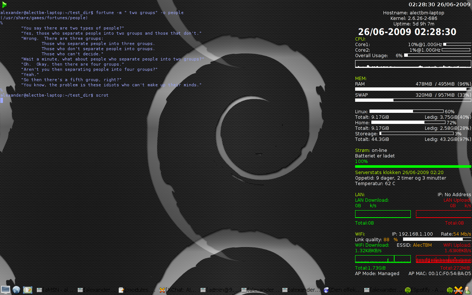Click the line '"So then there's a fifth group, right?"'
Screen dimensions: 472x295
pos(71,80)
